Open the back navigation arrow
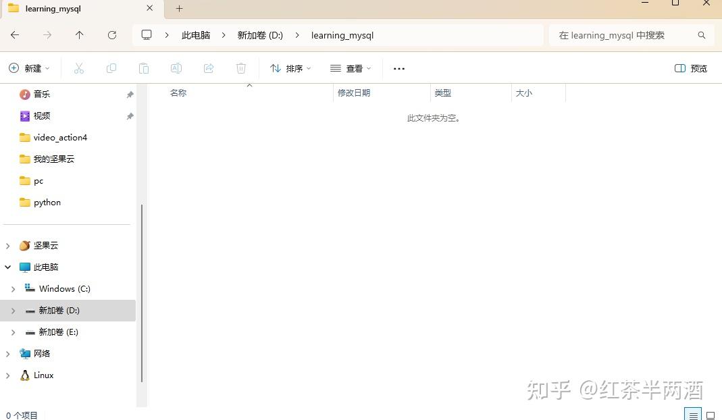This screenshot has width=722, height=420. 15,35
